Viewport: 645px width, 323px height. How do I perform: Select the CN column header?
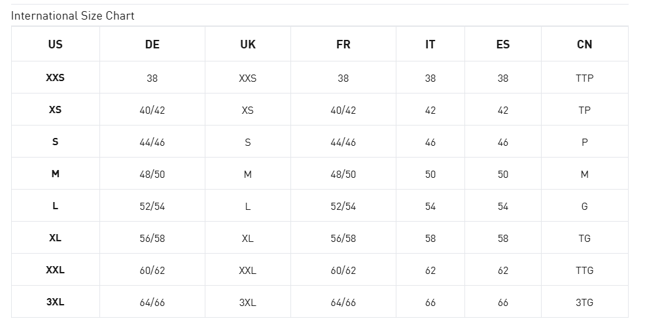[x=585, y=44]
